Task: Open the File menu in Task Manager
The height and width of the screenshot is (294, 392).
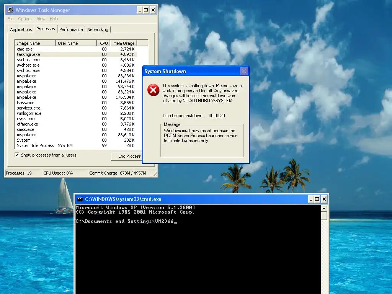Action: click(10, 19)
